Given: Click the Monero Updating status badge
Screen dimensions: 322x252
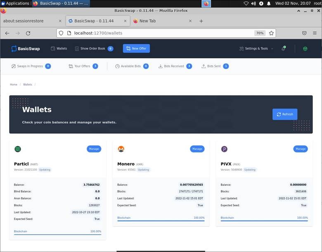Looking at the screenshot, I should 144,170.
